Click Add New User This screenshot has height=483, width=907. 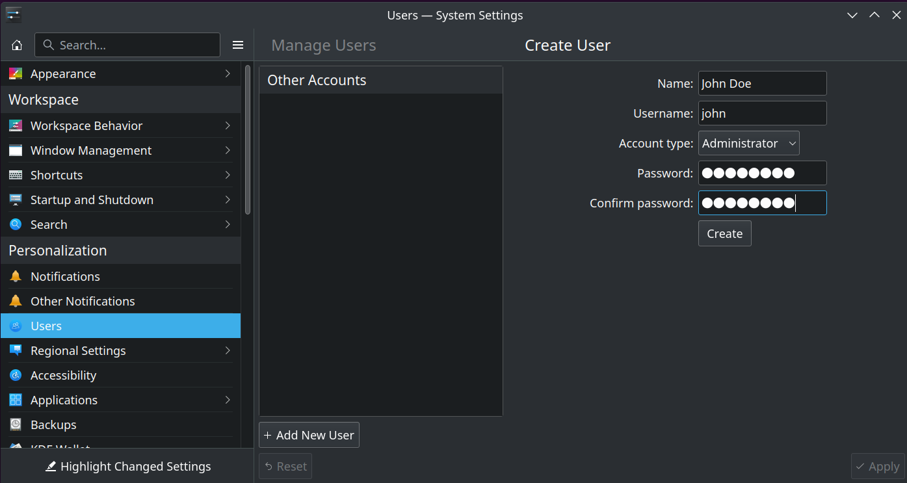309,434
